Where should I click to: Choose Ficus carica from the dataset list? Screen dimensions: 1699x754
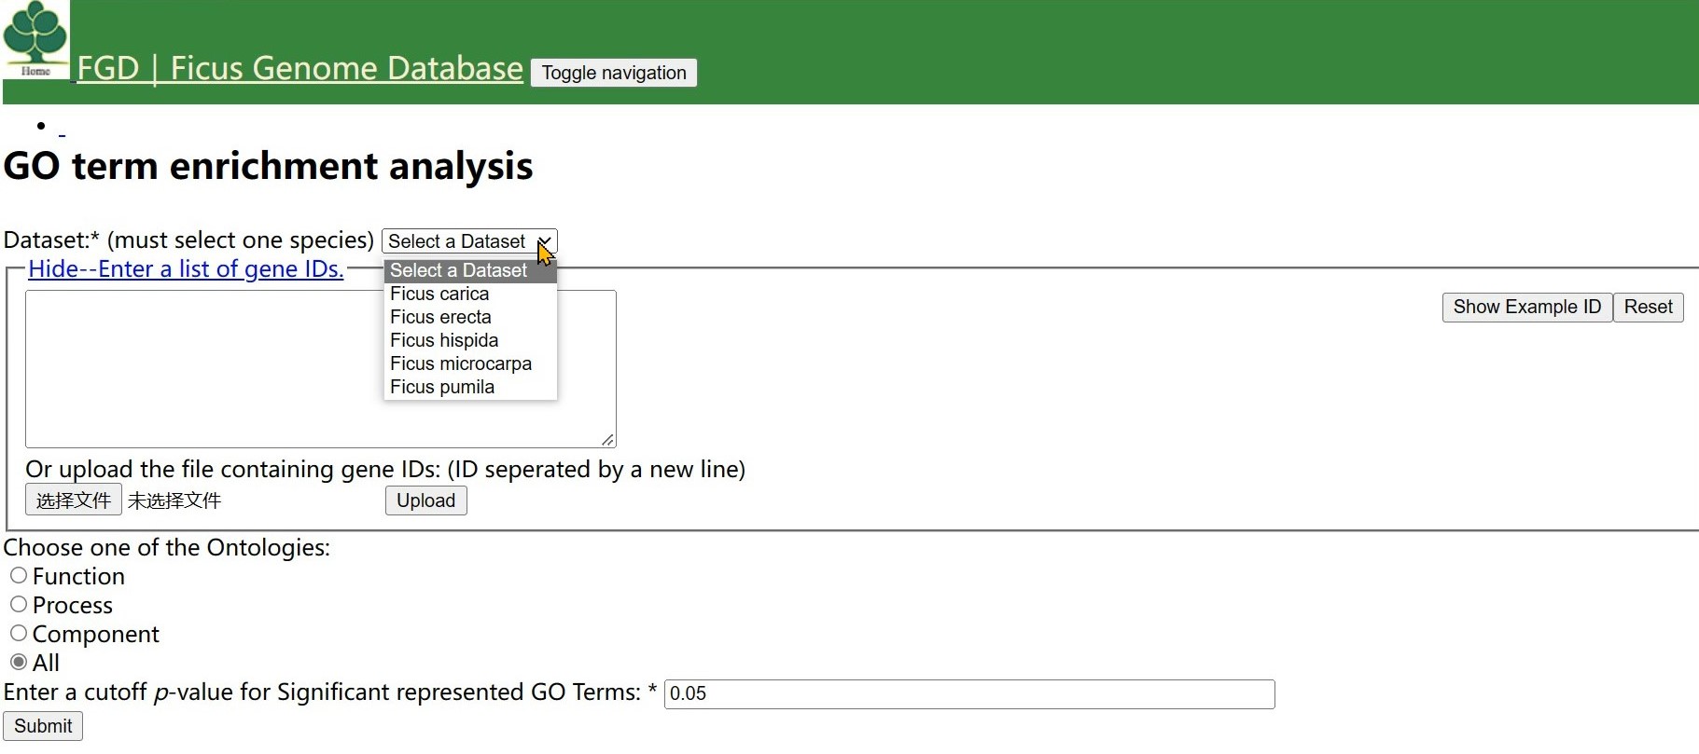tap(439, 294)
